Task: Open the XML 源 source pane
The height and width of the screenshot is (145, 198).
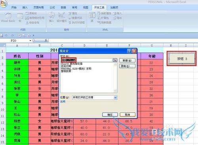Action: coord(92,17)
